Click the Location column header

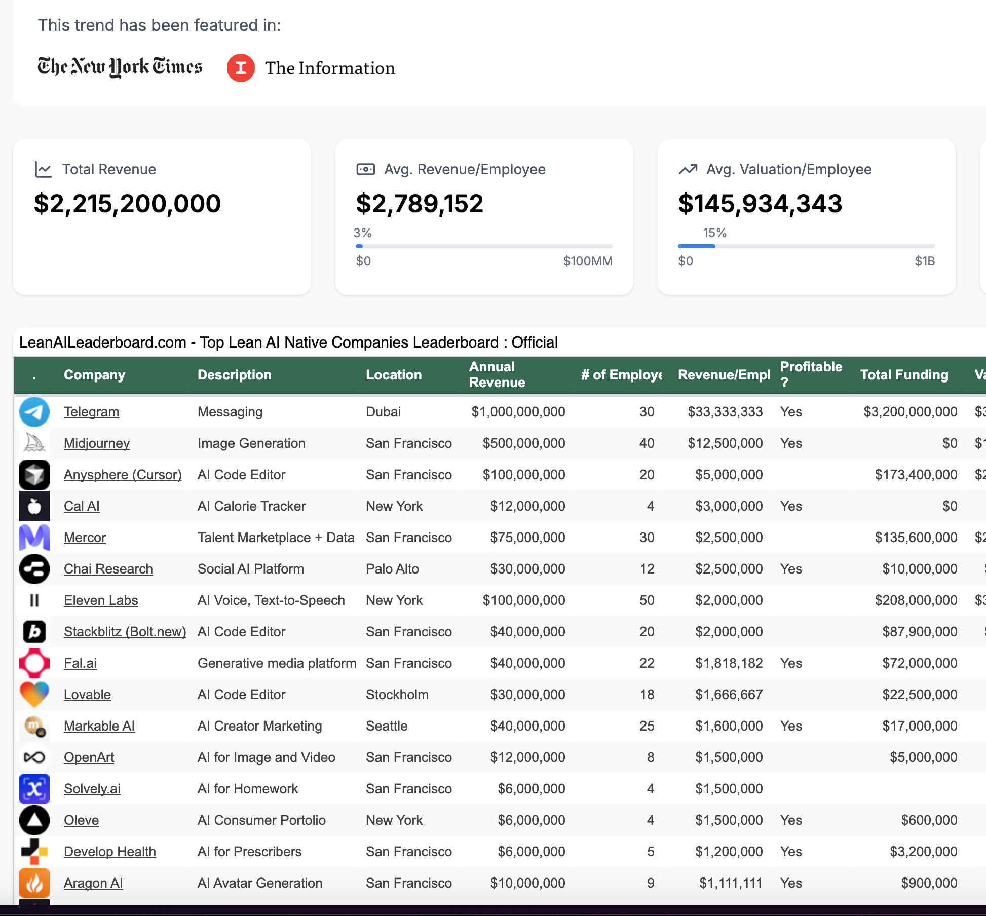(x=394, y=375)
